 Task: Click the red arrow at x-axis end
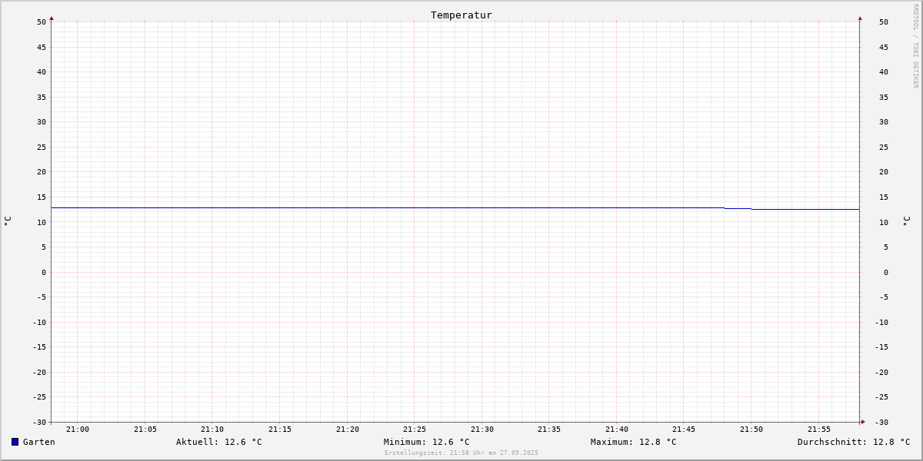click(863, 422)
